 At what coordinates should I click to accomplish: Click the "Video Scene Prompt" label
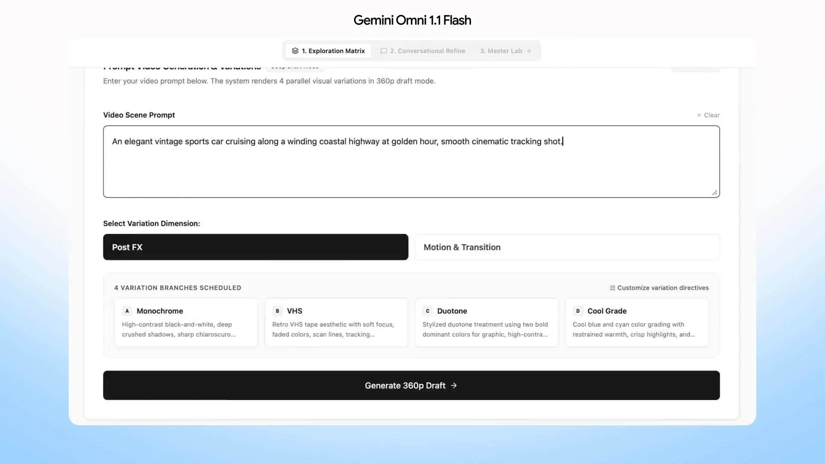[139, 115]
